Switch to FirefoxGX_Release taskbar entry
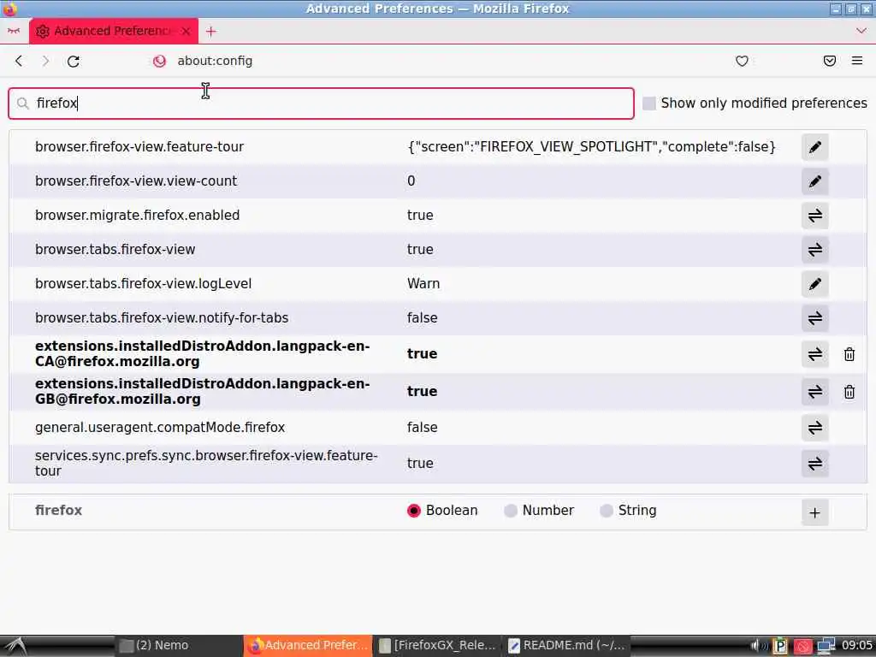876x657 pixels. pyautogui.click(x=437, y=646)
